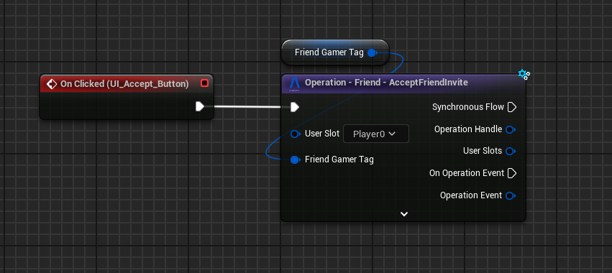The height and width of the screenshot is (273, 612).
Task: Click the gear icon above the AcceptFriendInvite node
Action: click(x=524, y=74)
